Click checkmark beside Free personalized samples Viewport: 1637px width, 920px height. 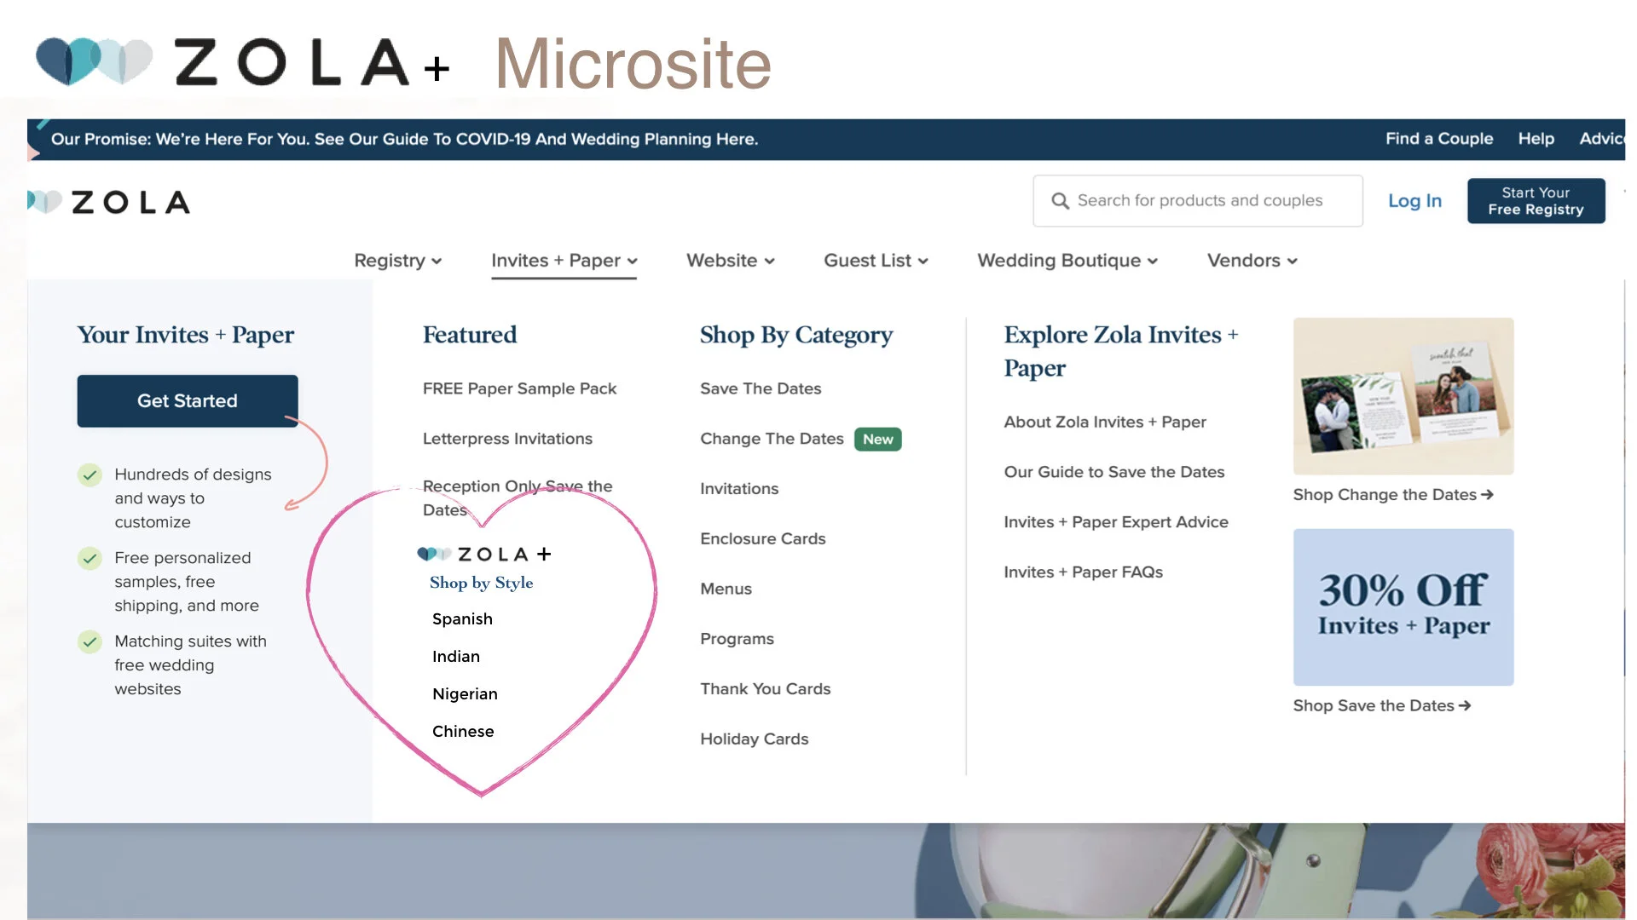pos(90,559)
